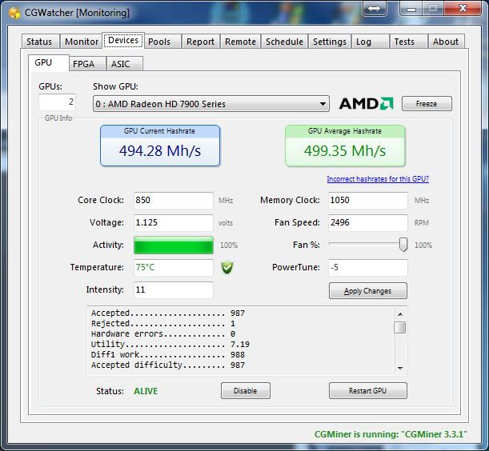Image resolution: width=489 pixels, height=451 pixels.
Task: Click the Voltage input field
Action: pyautogui.click(x=174, y=222)
